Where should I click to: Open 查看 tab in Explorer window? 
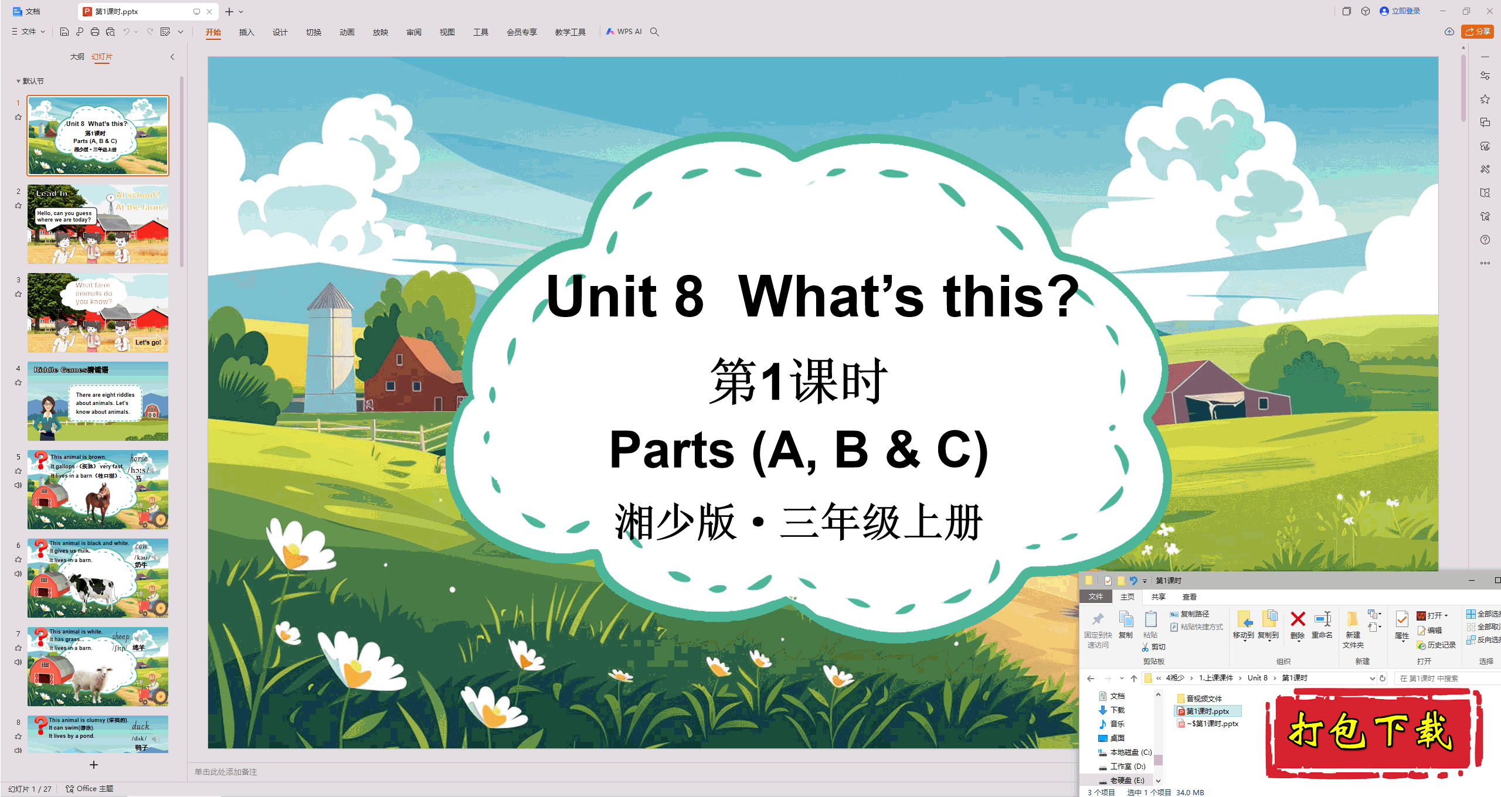1190,597
